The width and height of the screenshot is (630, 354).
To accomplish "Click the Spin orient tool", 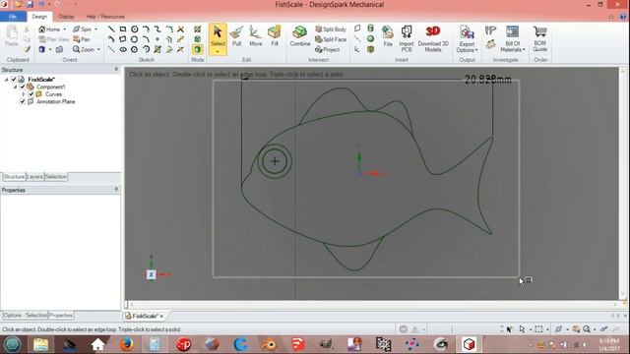I will coord(82,29).
